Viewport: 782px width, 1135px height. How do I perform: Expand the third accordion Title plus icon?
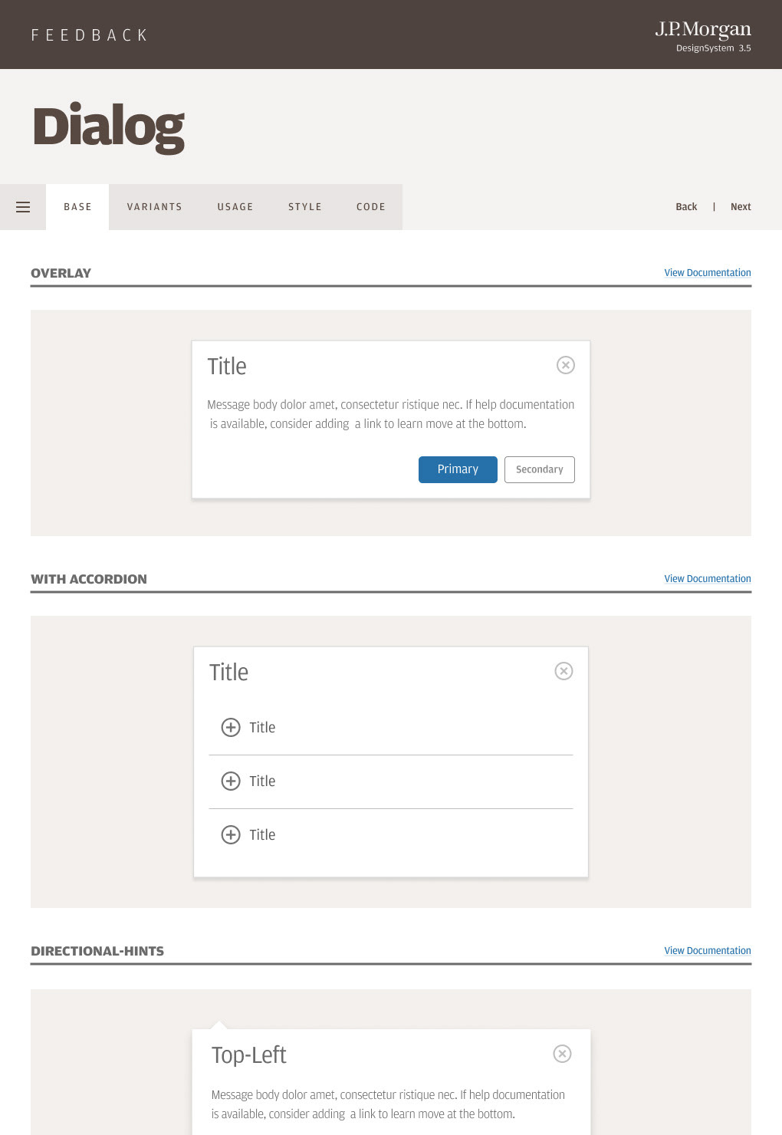(x=231, y=834)
